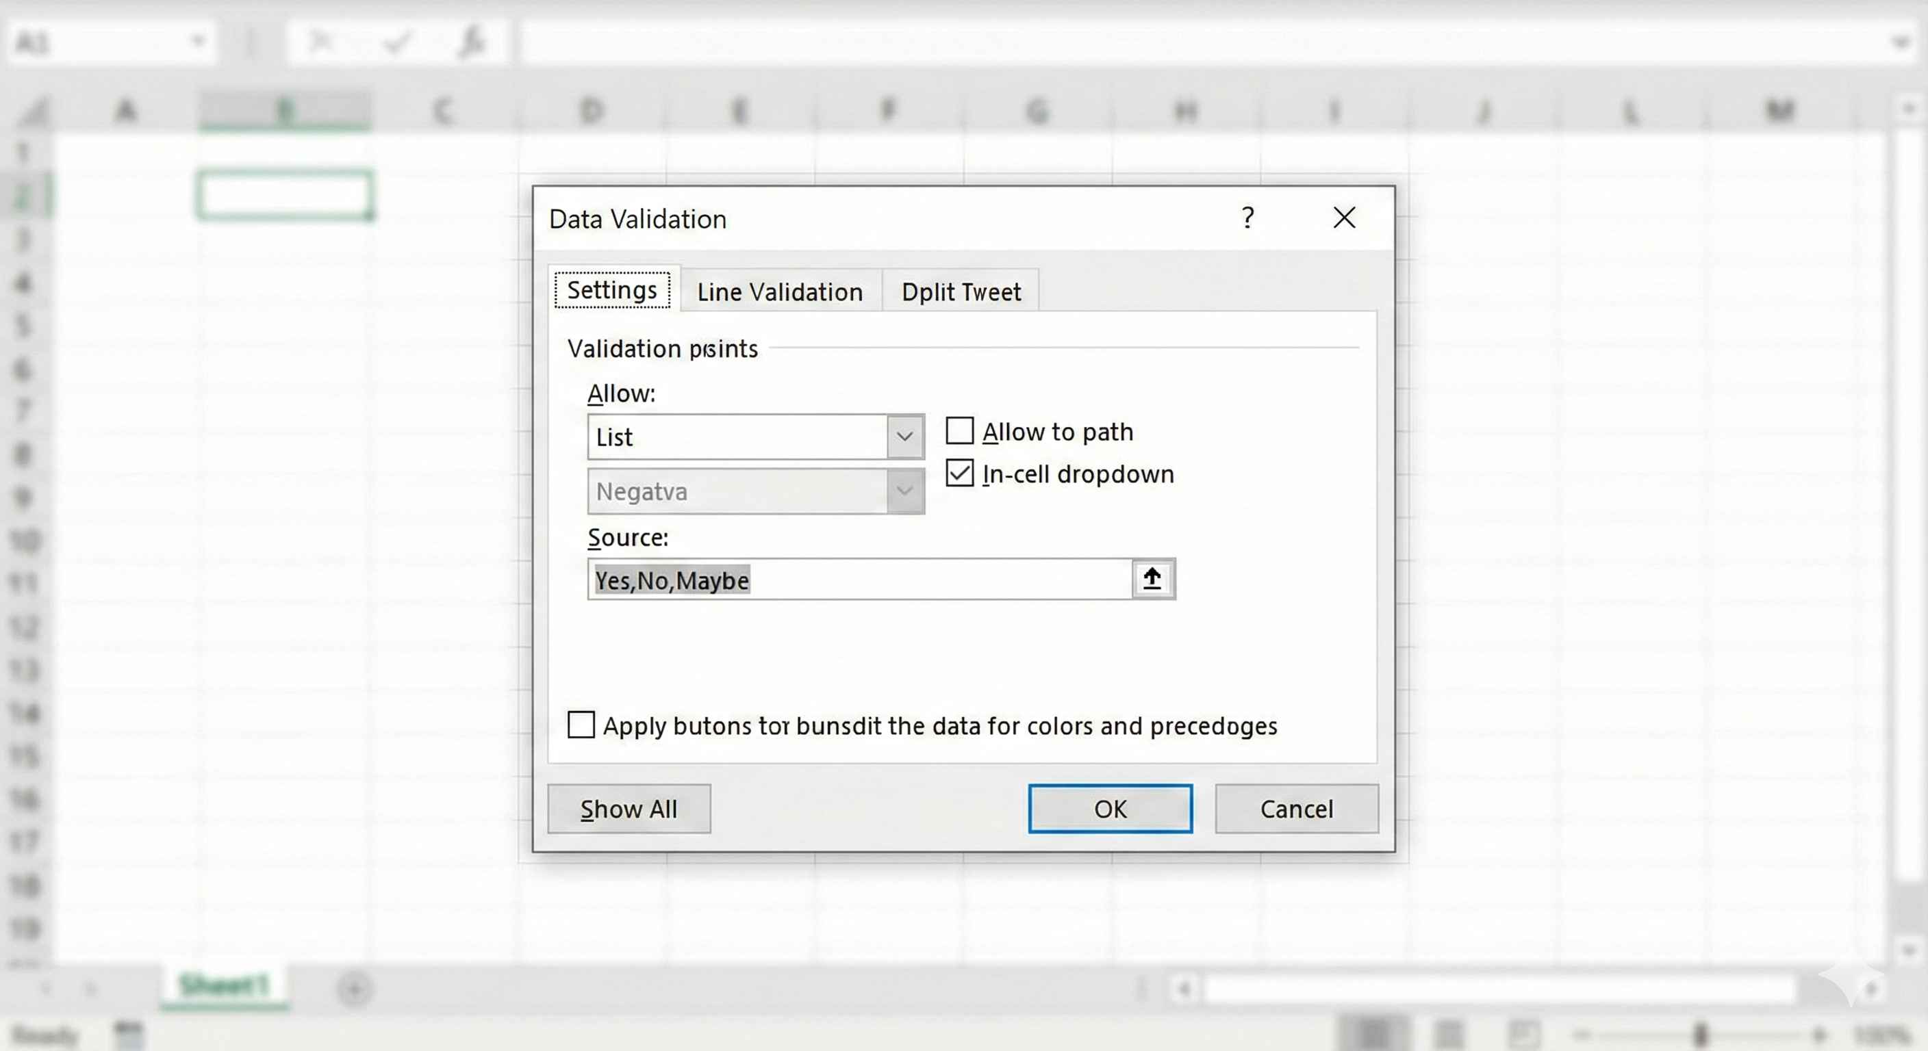This screenshot has height=1051, width=1928.
Task: Click the Normal view icon in status bar
Action: (x=1374, y=1035)
